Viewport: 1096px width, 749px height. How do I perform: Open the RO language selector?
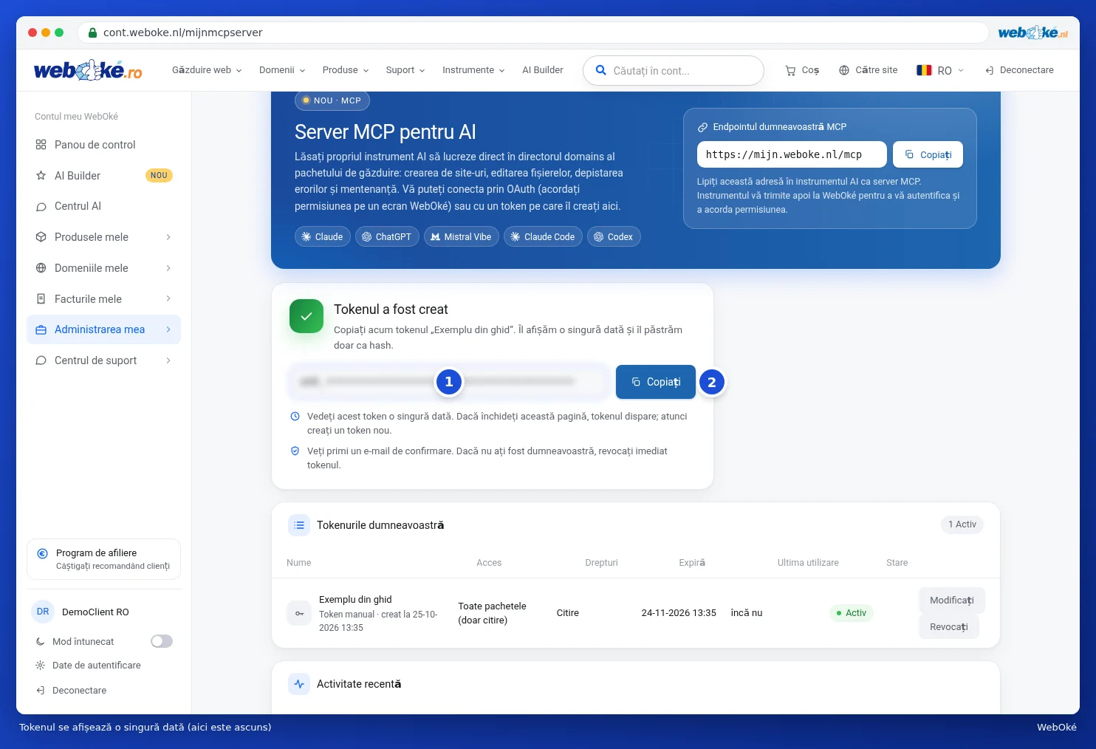click(x=940, y=70)
